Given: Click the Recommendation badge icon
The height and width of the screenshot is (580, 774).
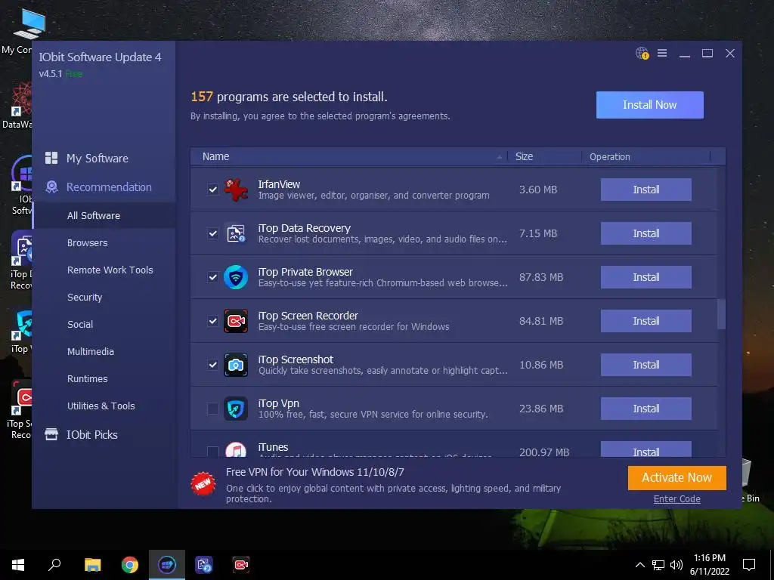Looking at the screenshot, I should pos(51,187).
